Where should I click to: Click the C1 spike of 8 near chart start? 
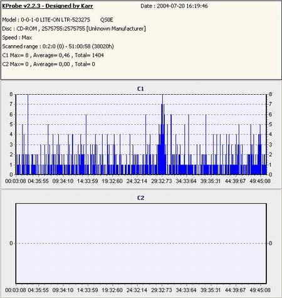28,134
